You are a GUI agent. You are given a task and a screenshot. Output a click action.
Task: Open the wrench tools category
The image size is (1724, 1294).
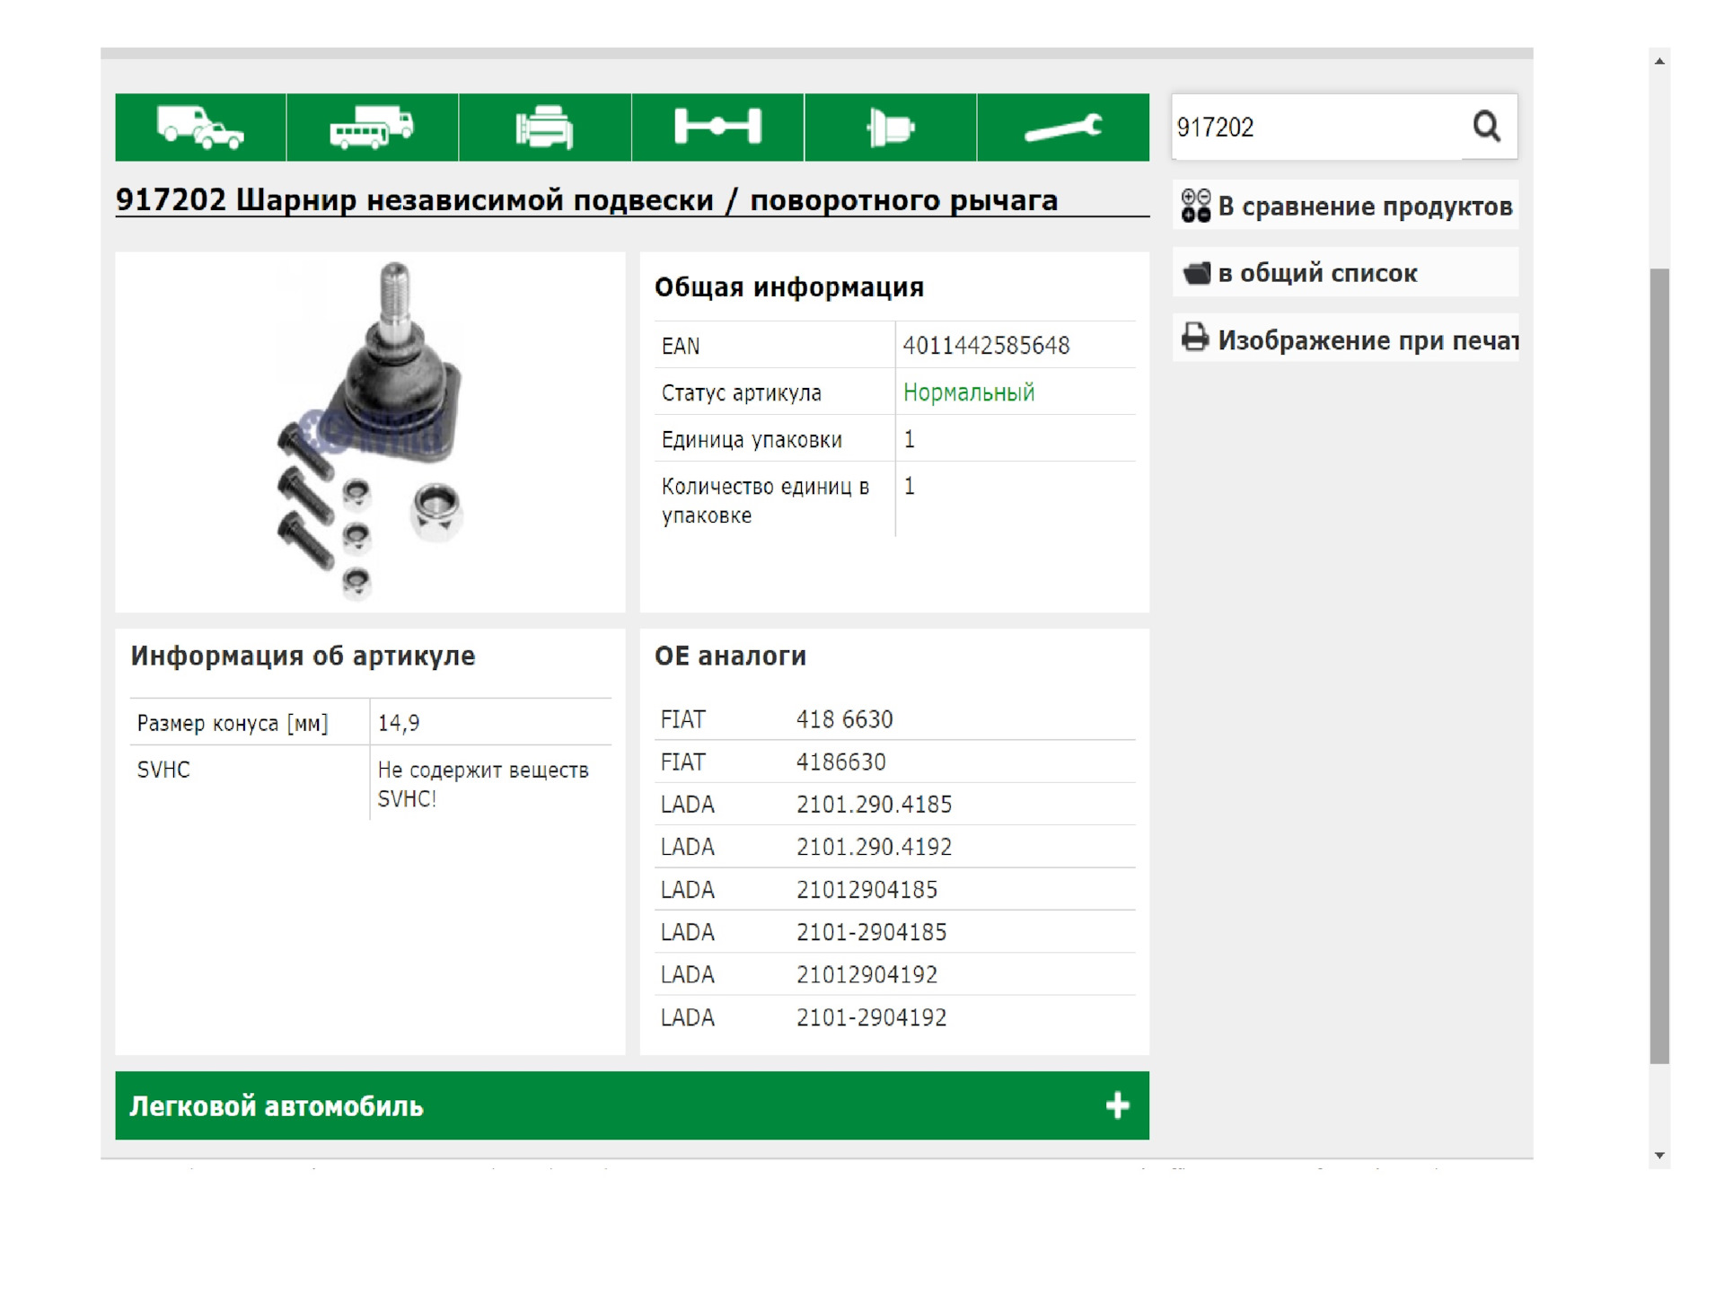tap(1063, 128)
